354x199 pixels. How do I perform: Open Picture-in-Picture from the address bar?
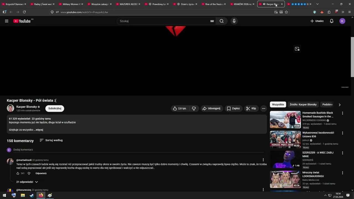[x=276, y=12]
